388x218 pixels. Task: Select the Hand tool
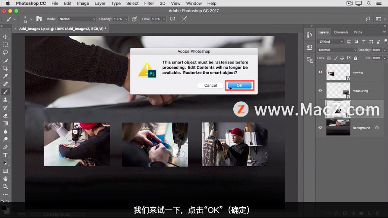pyautogui.click(x=5, y=179)
